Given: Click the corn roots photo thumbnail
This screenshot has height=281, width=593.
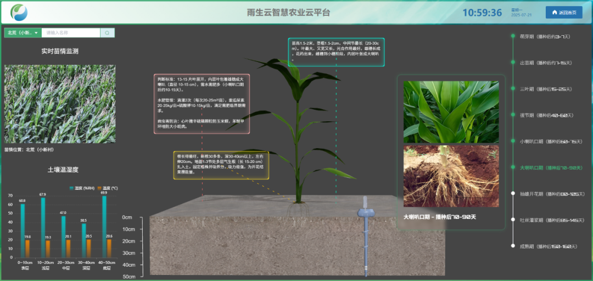Looking at the screenshot, I should tap(451, 176).
